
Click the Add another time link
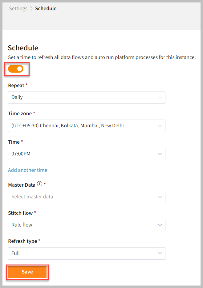click(27, 170)
